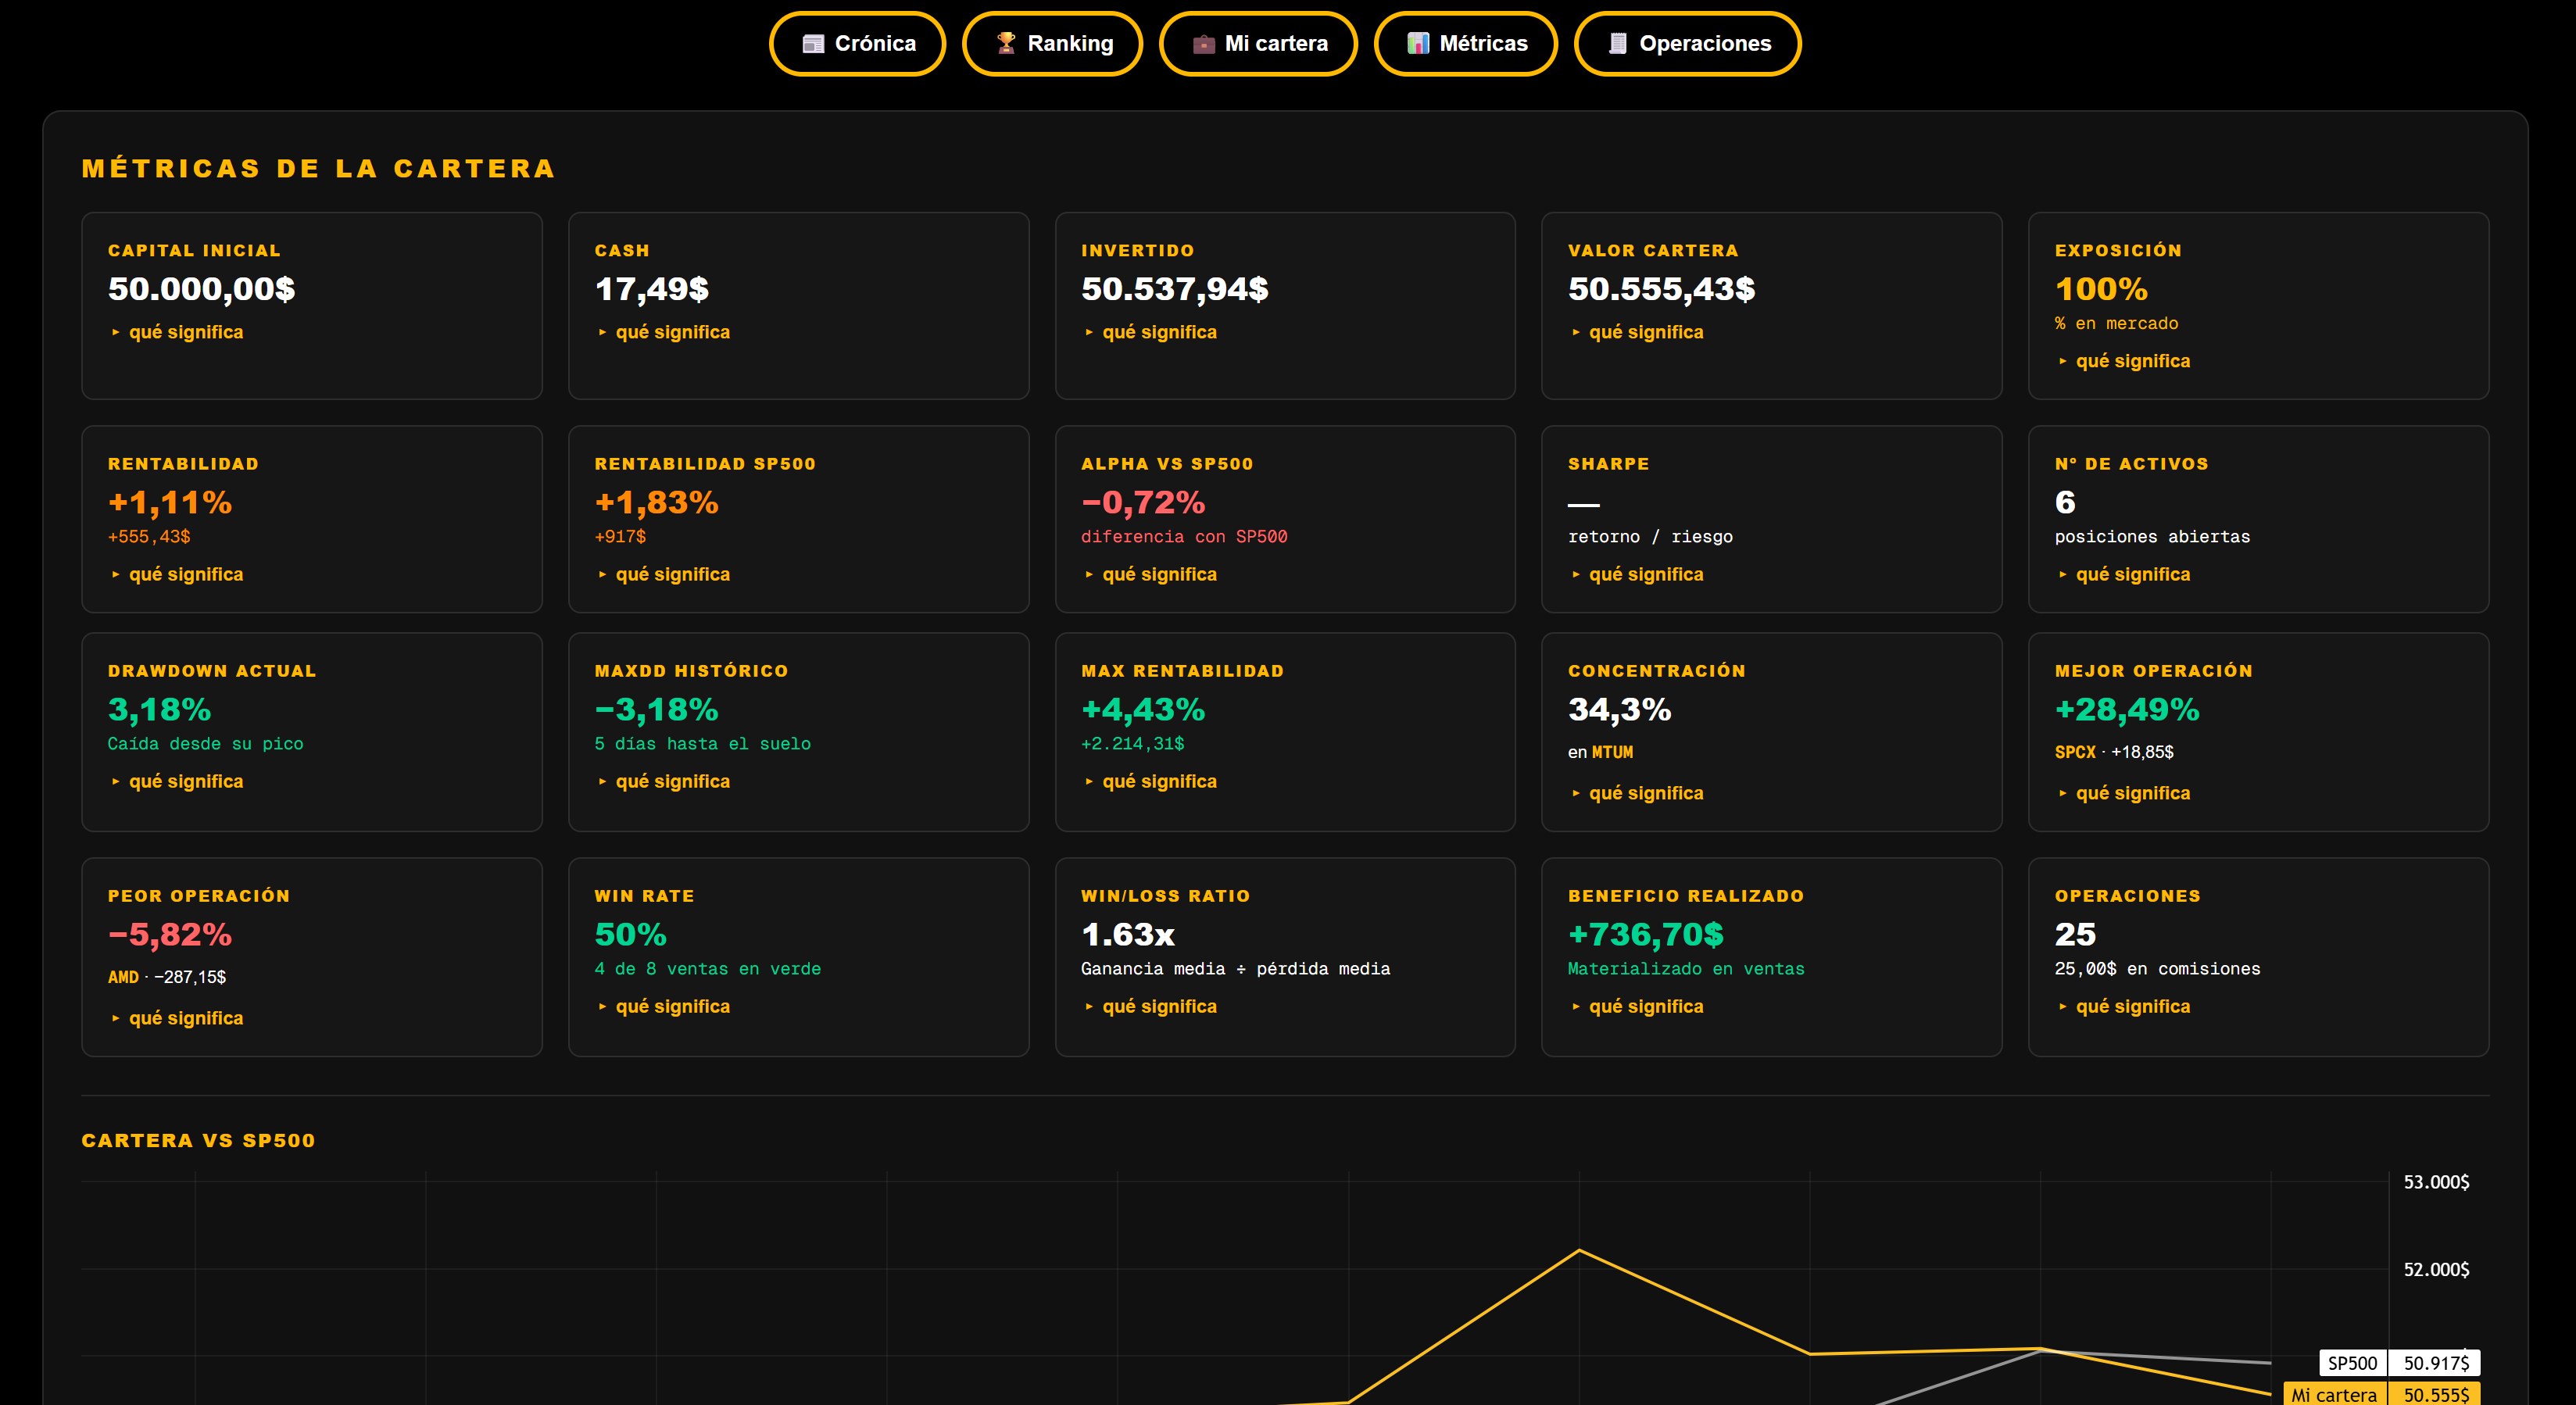This screenshot has width=2576, height=1405.
Task: Switch to the Operaciones tab
Action: 1687,43
